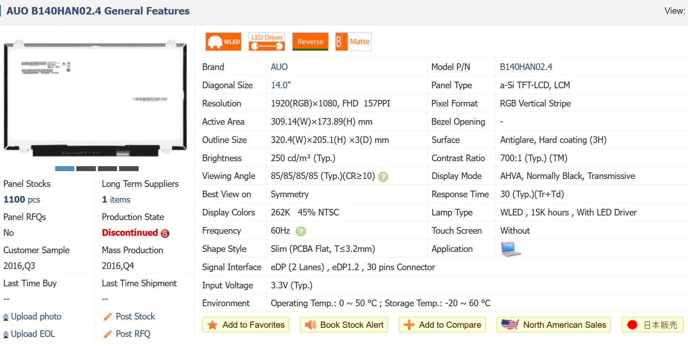This screenshot has height=346, width=688.
Task: Click the pencil icon beside Post Stock
Action: 107,317
